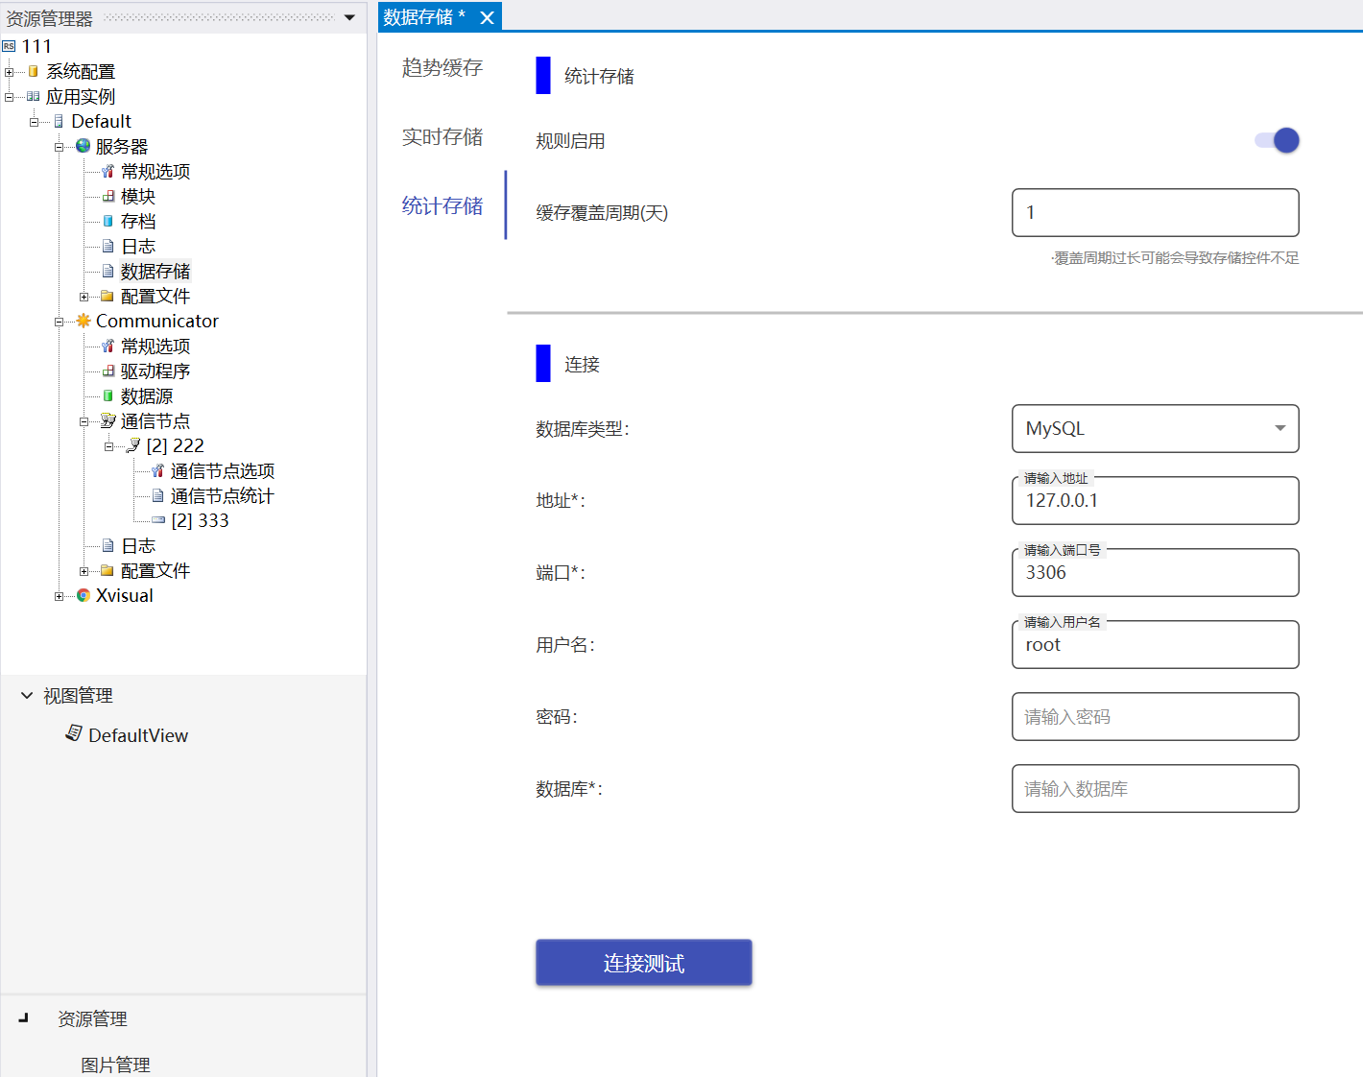Click the Communicator star icon

(84, 321)
